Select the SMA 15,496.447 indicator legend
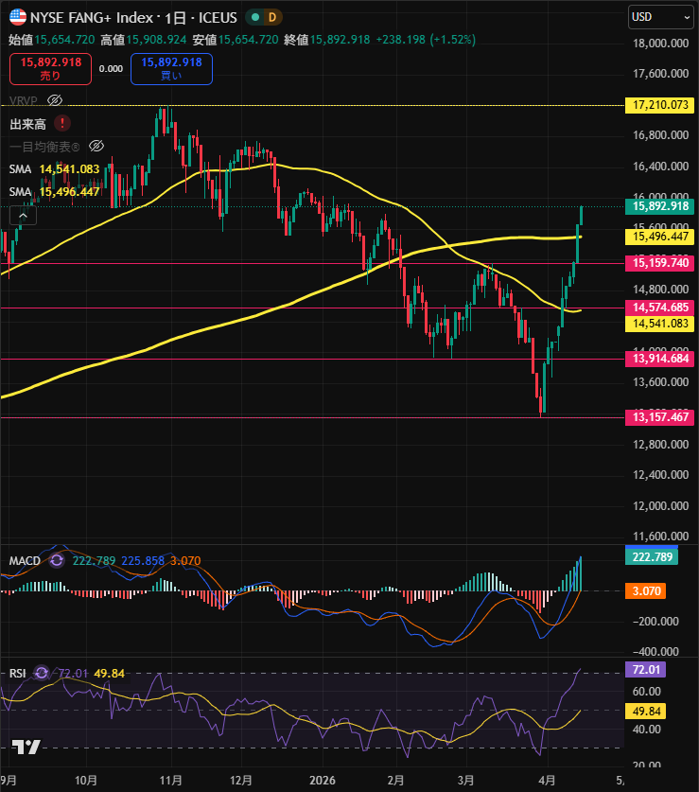This screenshot has width=699, height=792. (54, 191)
